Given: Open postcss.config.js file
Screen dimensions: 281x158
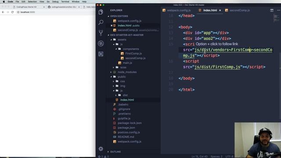Looking at the screenshot, I should (129, 132).
